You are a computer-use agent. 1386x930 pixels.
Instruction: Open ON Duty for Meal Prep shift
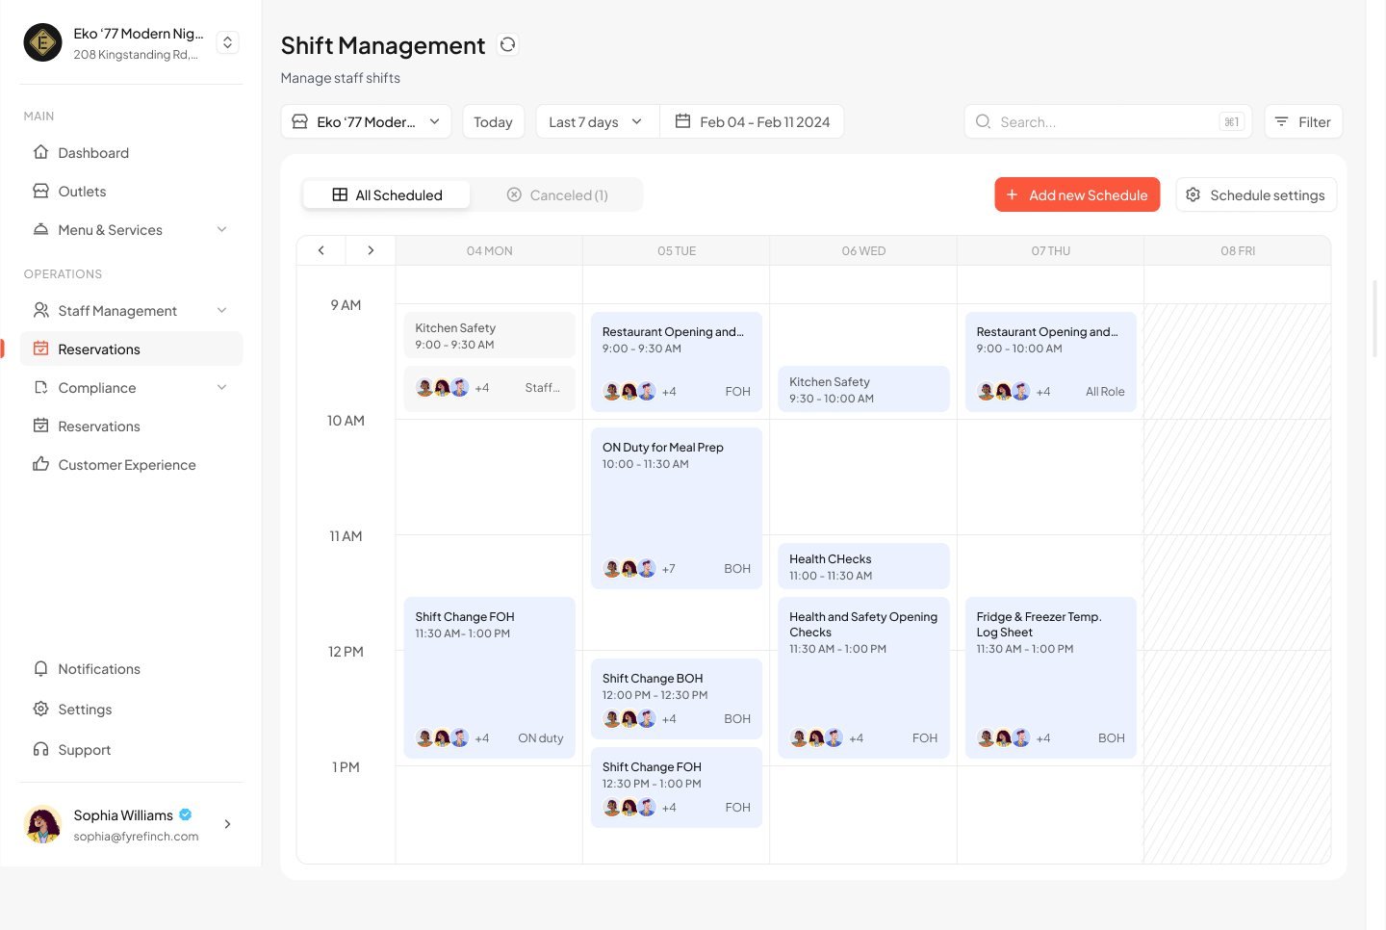tap(677, 508)
